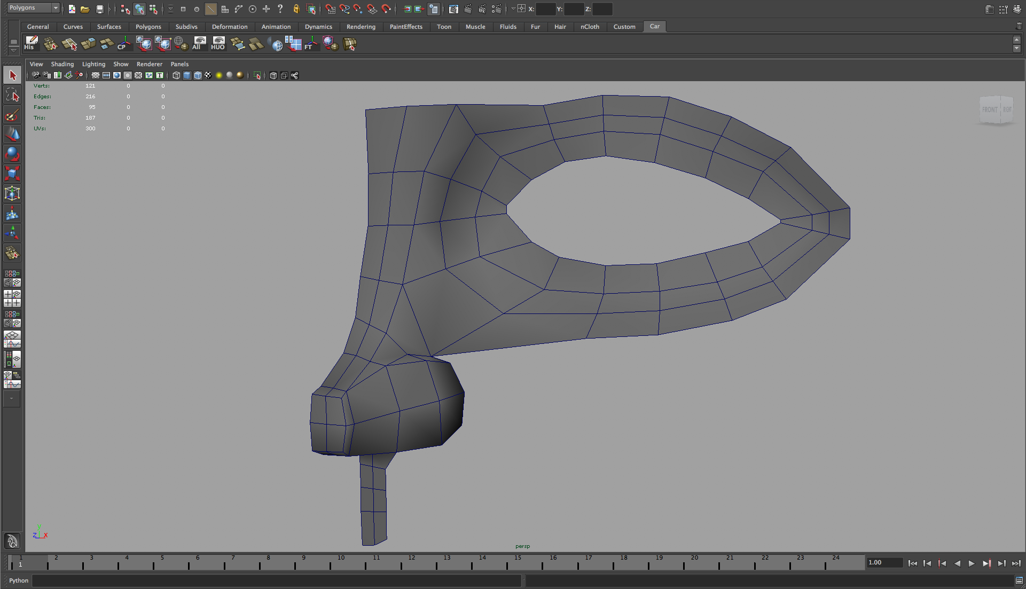The image size is (1026, 589).
Task: Click frame 12 on the time slider
Action: 412,562
